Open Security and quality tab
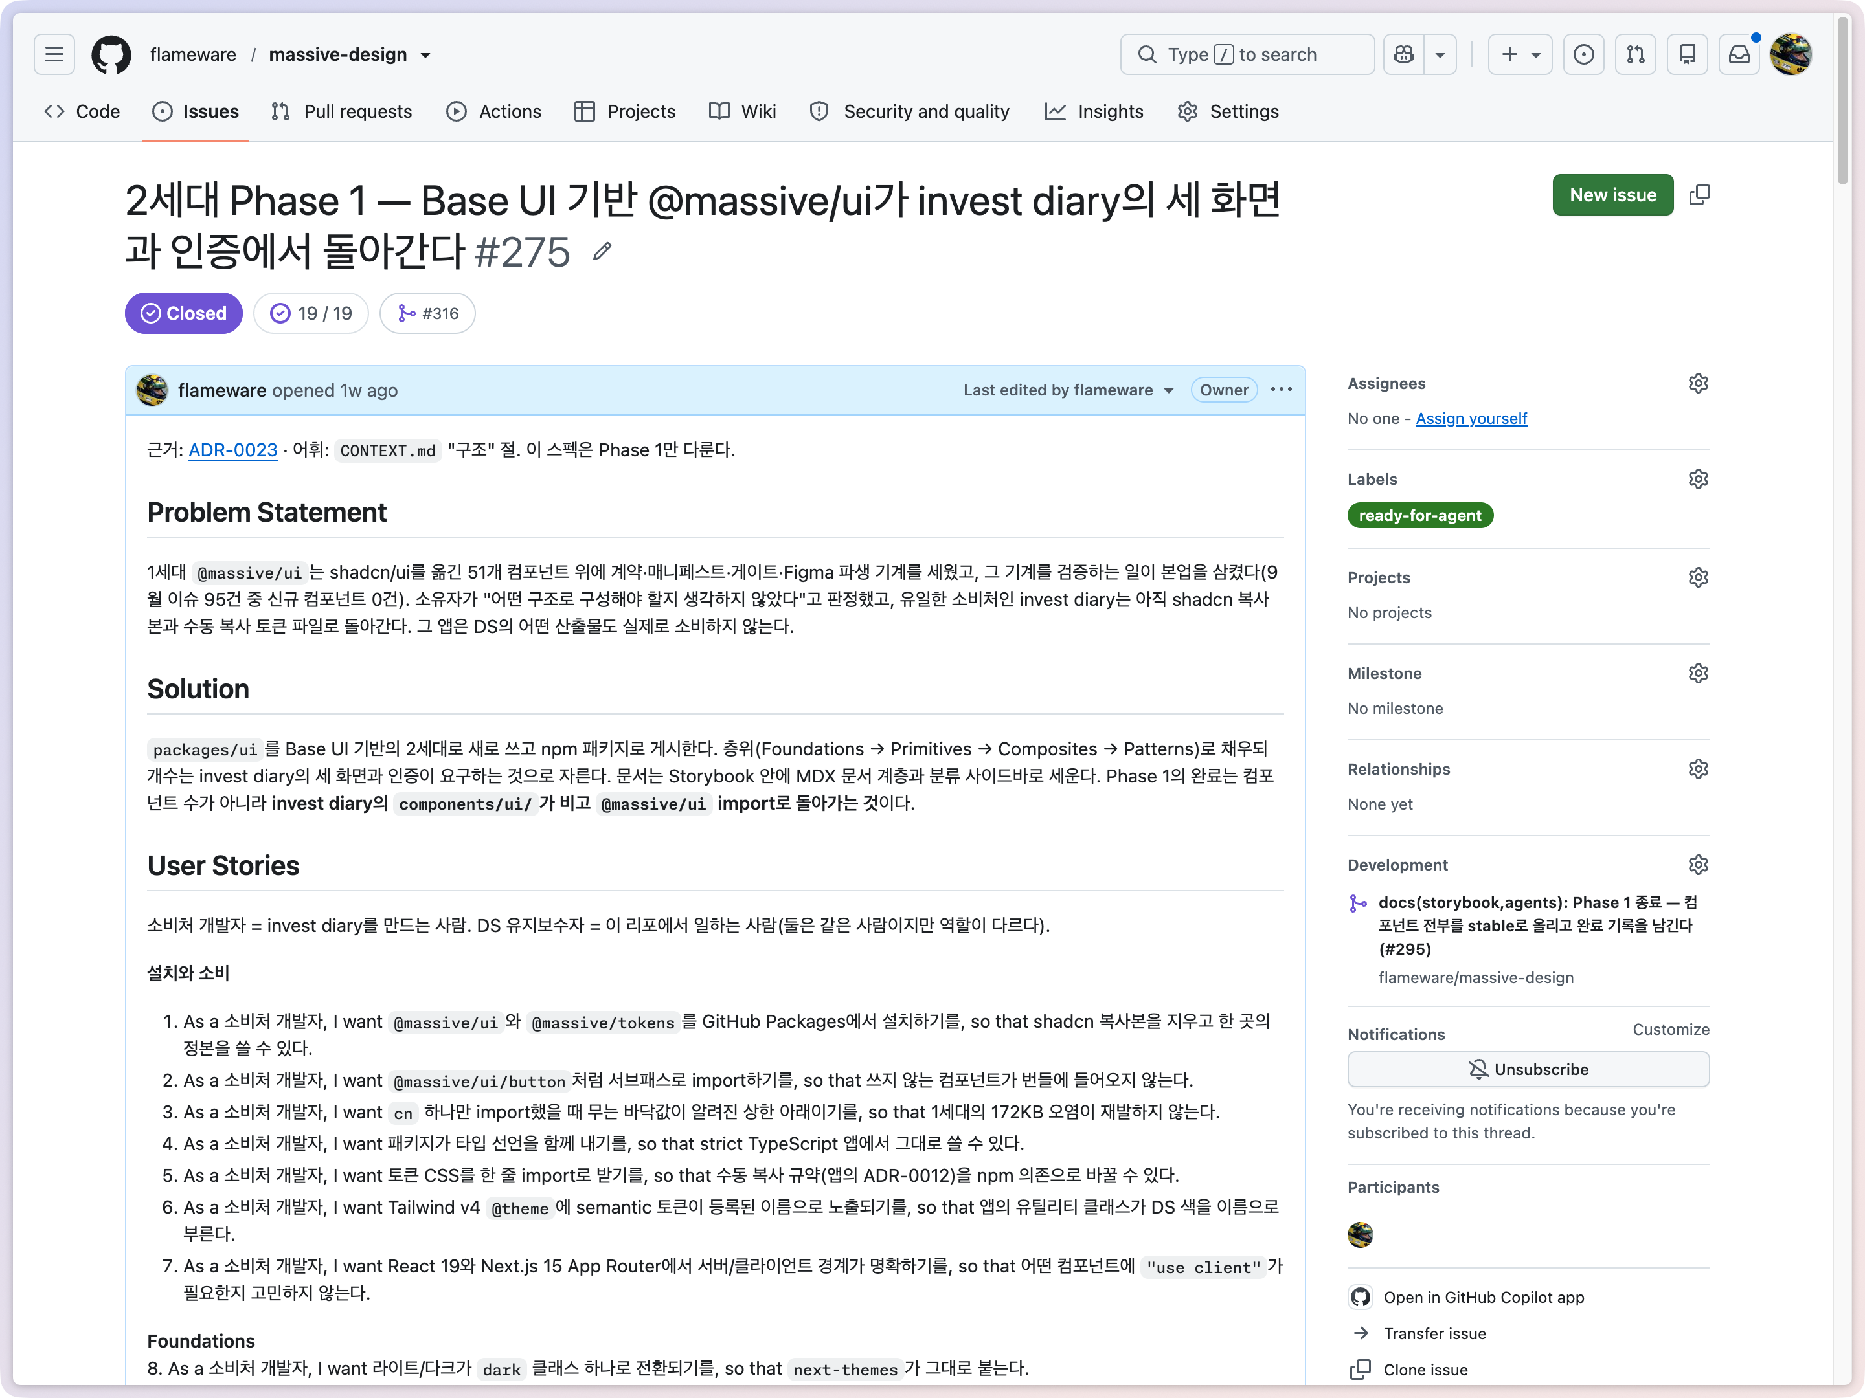The image size is (1865, 1398). pos(910,111)
